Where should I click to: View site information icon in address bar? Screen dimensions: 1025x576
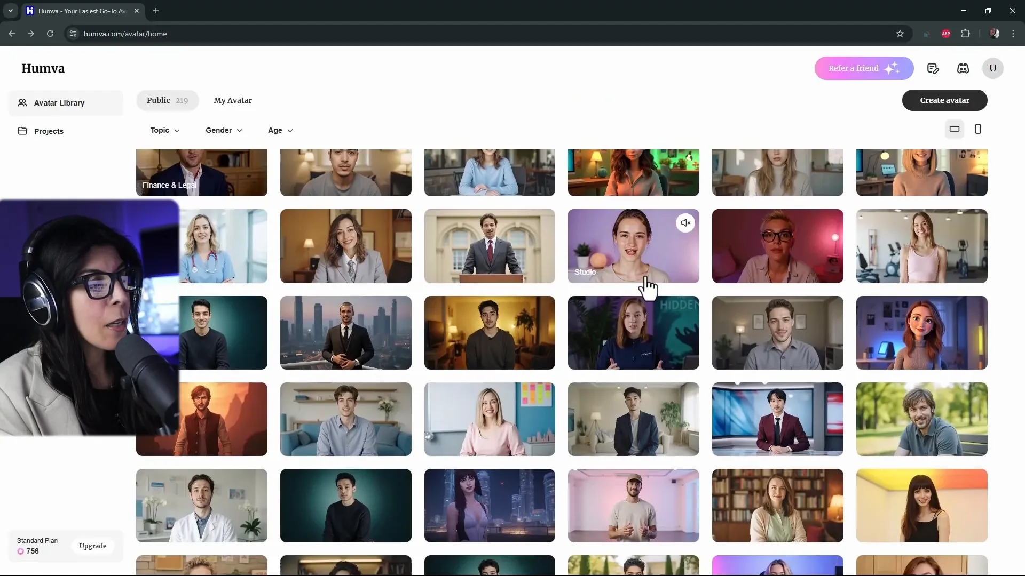point(73,34)
